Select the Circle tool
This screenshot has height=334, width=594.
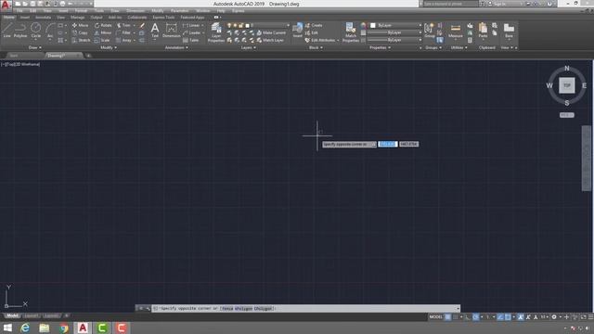(x=35, y=30)
